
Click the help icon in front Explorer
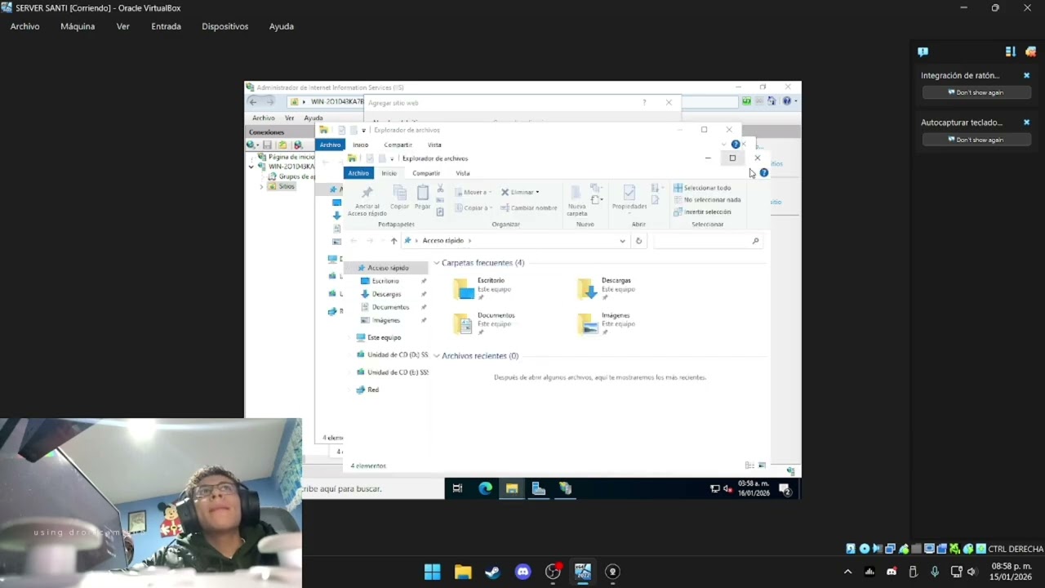pos(763,173)
